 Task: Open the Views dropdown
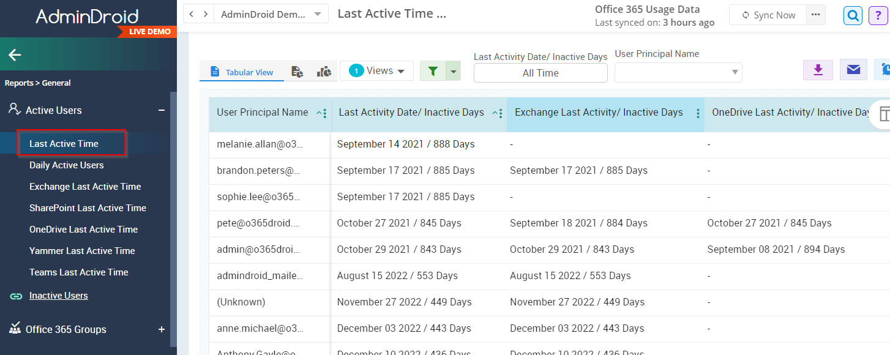click(377, 71)
